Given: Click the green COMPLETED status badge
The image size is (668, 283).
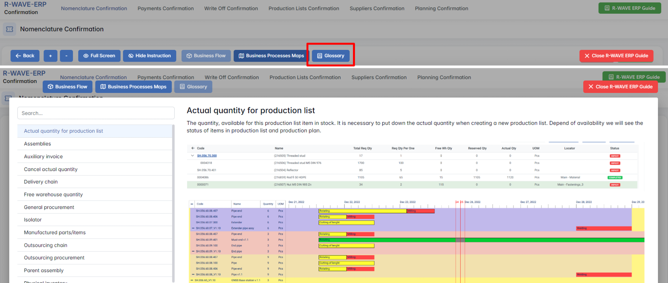Looking at the screenshot, I should point(615,178).
